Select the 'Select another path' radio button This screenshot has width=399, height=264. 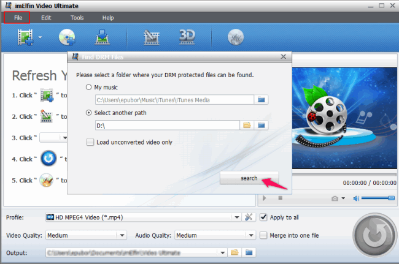(x=88, y=113)
